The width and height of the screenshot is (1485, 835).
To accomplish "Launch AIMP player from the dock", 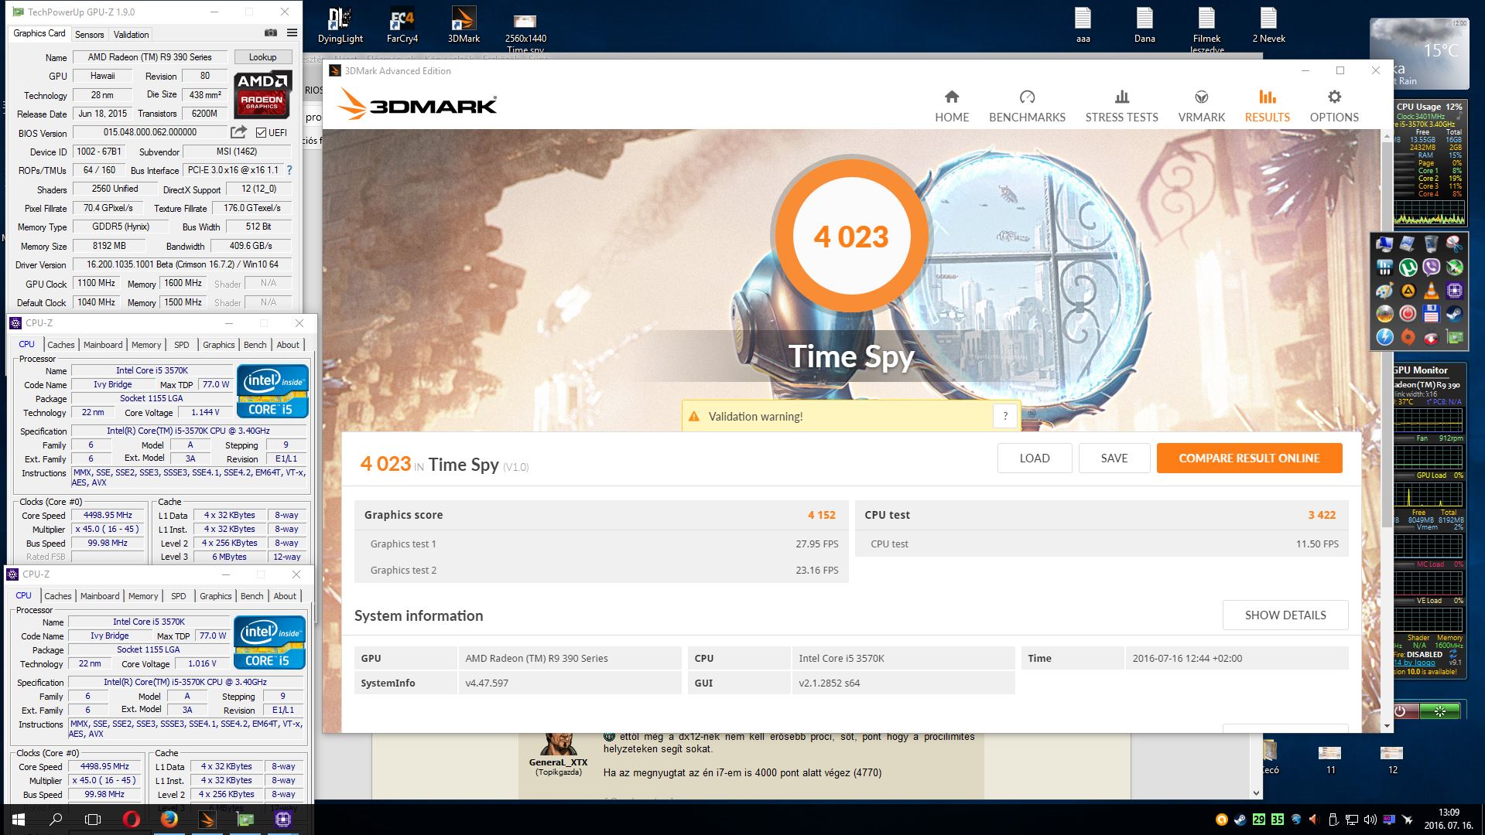I will pos(1408,291).
